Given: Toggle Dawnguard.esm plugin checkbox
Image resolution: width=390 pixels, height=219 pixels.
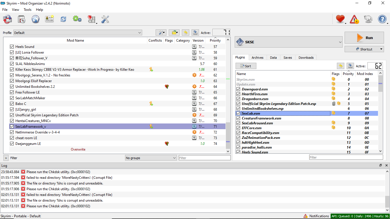Looking at the screenshot, I should tap(238, 89).
